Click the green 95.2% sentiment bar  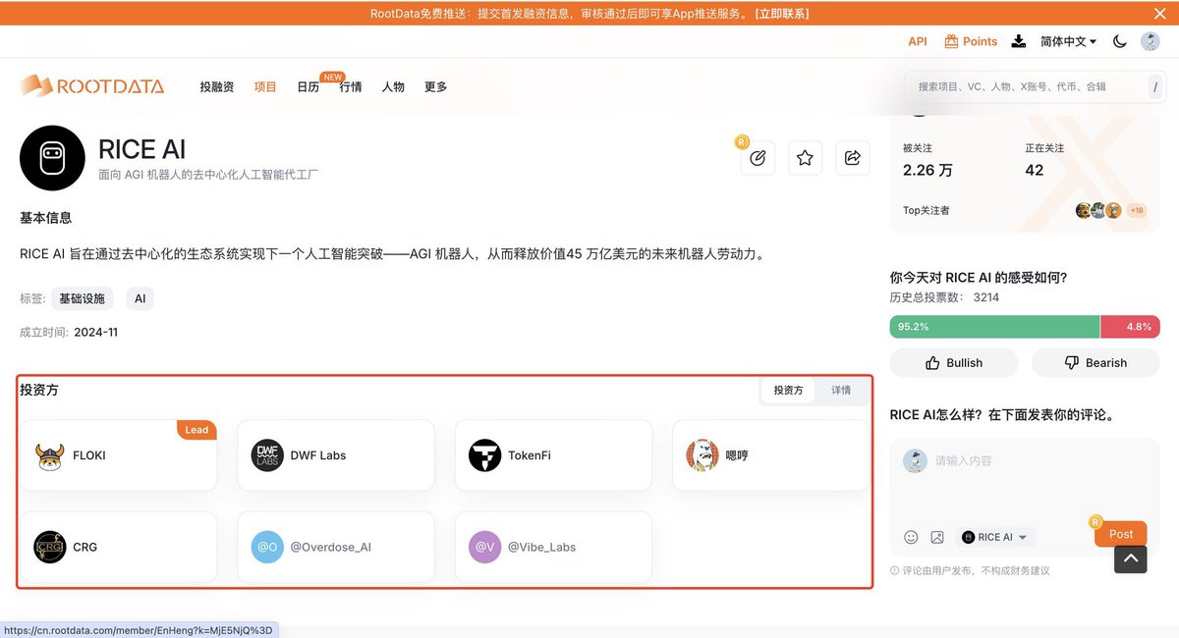pyautogui.click(x=993, y=327)
